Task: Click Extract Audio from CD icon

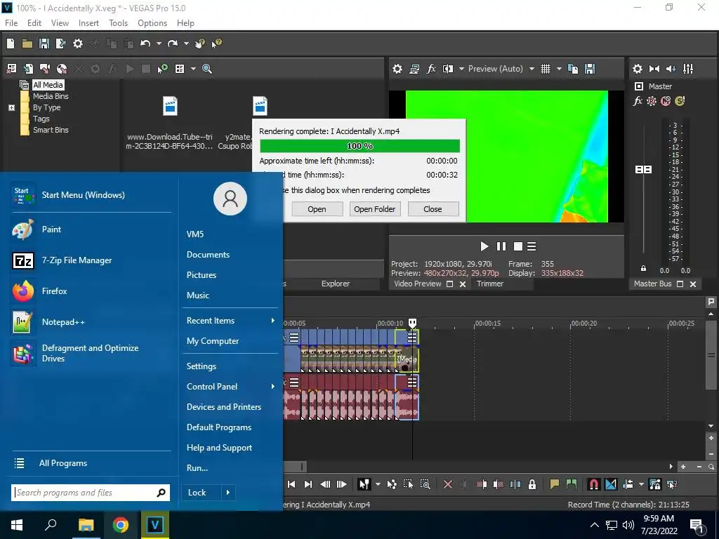Action: (62, 69)
